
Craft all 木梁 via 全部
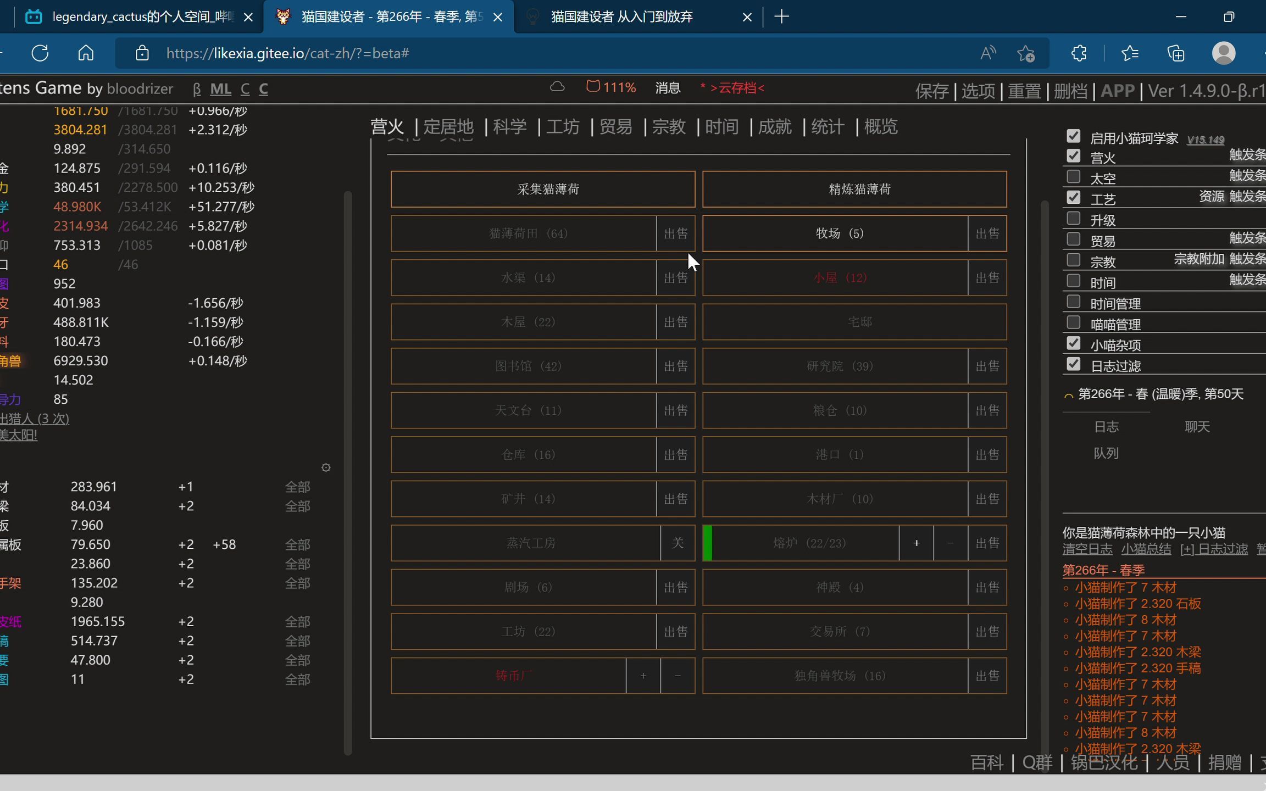(297, 506)
